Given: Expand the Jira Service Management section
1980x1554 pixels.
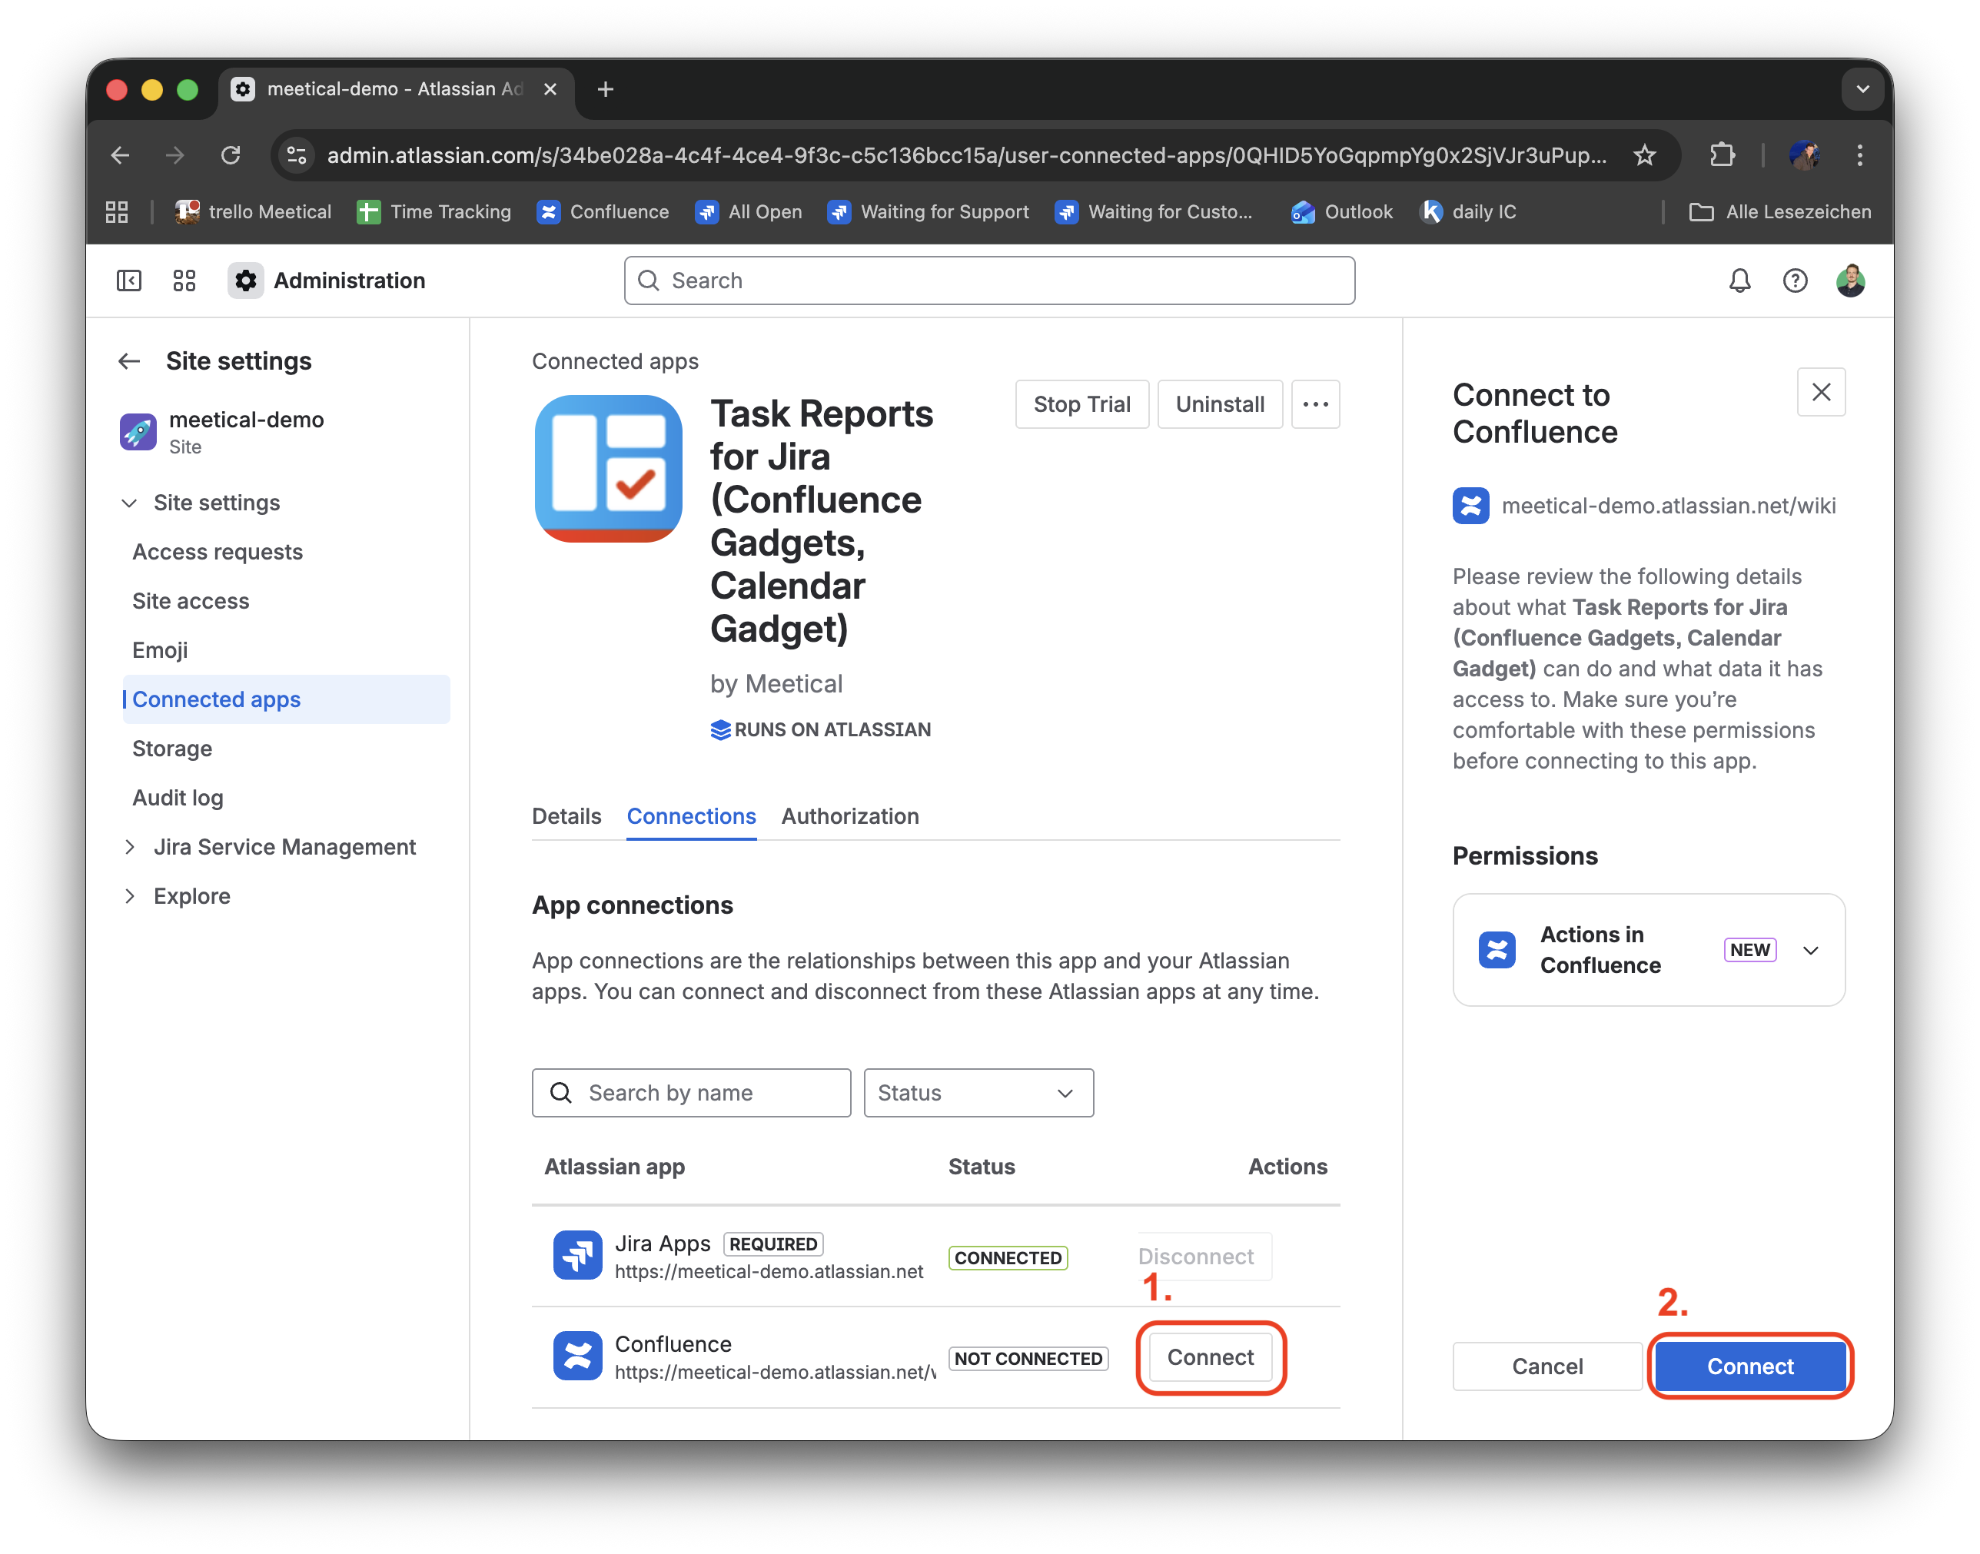Looking at the screenshot, I should (129, 847).
